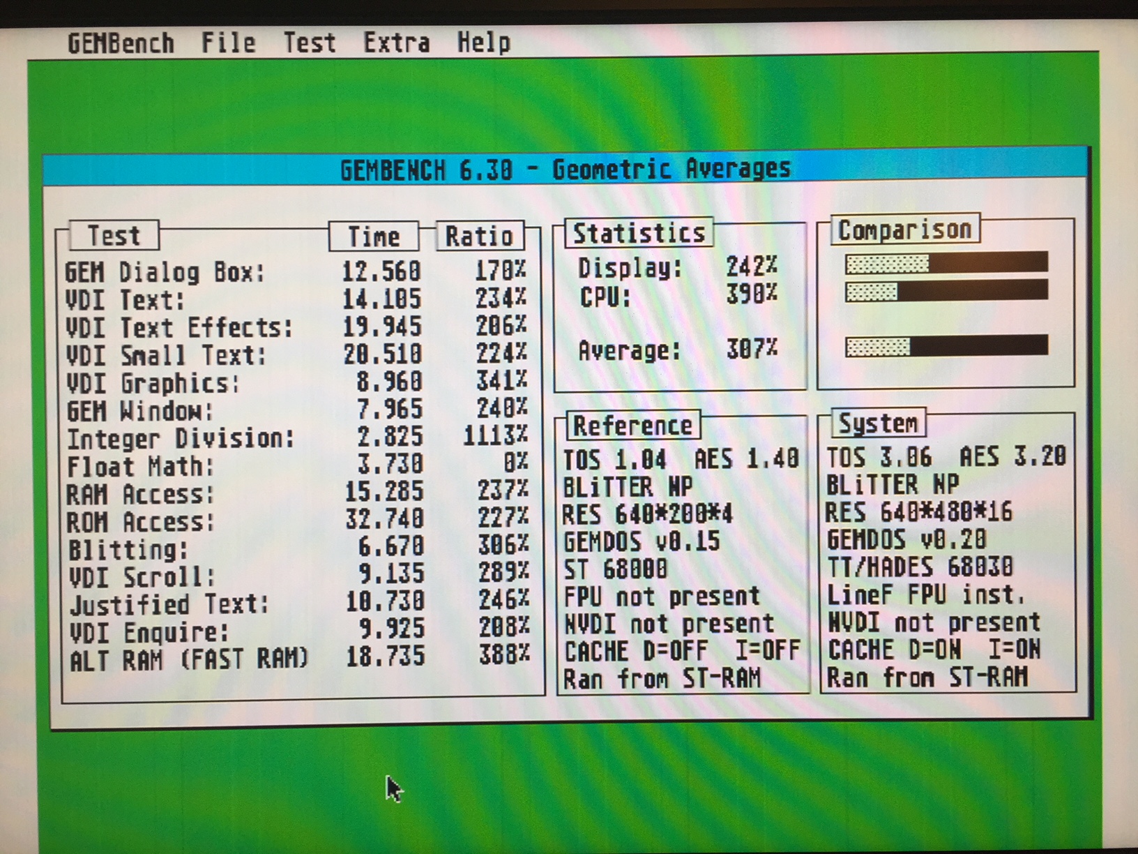Image resolution: width=1138 pixels, height=854 pixels.
Task: Click the Display comparison bar
Action: (x=946, y=264)
